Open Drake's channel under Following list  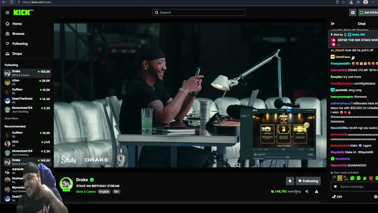click(27, 73)
